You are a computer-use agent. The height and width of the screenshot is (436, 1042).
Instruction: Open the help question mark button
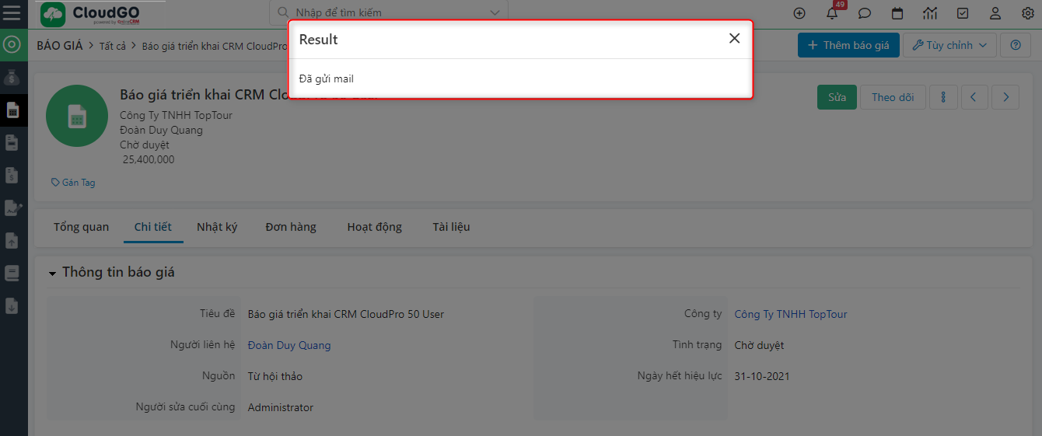point(1015,45)
